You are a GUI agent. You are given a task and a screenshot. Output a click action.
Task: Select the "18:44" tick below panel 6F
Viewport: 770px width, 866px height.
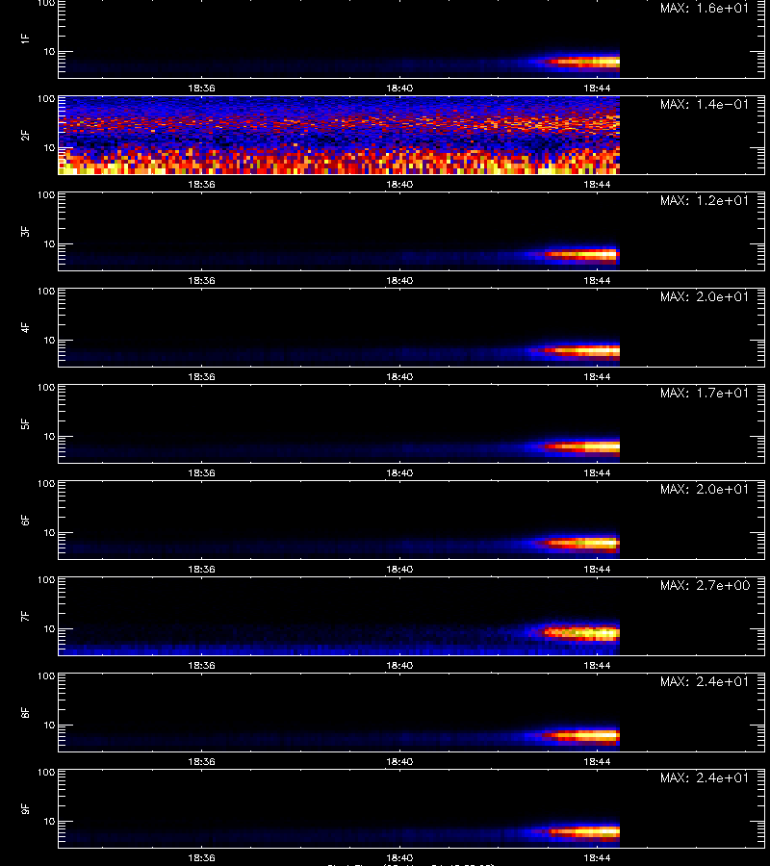tap(597, 569)
